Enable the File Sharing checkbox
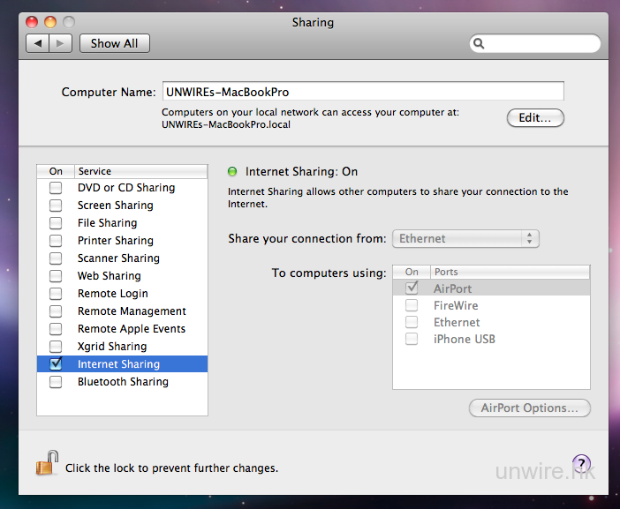Image resolution: width=620 pixels, height=509 pixels. 56,223
